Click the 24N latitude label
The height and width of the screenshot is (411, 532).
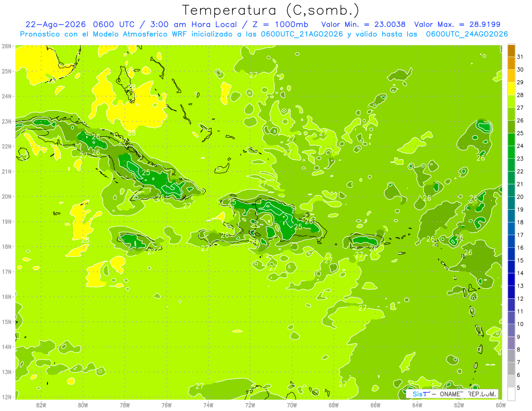[6, 96]
